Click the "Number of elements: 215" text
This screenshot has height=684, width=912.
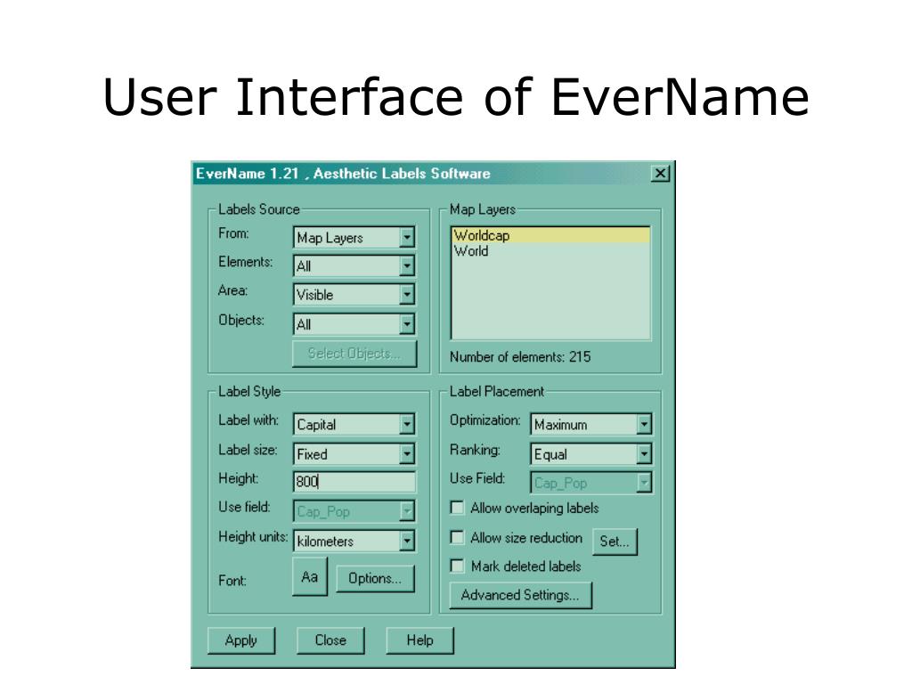(x=520, y=356)
